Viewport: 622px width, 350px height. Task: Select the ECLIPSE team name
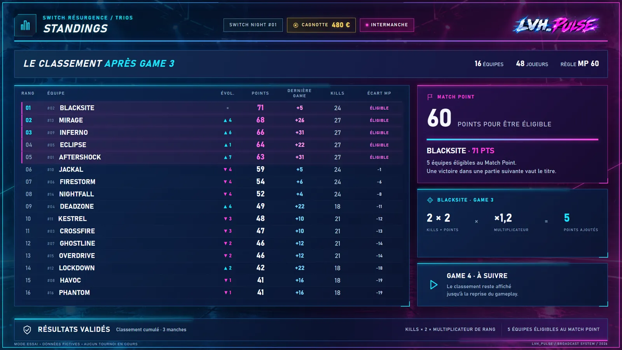tap(73, 145)
